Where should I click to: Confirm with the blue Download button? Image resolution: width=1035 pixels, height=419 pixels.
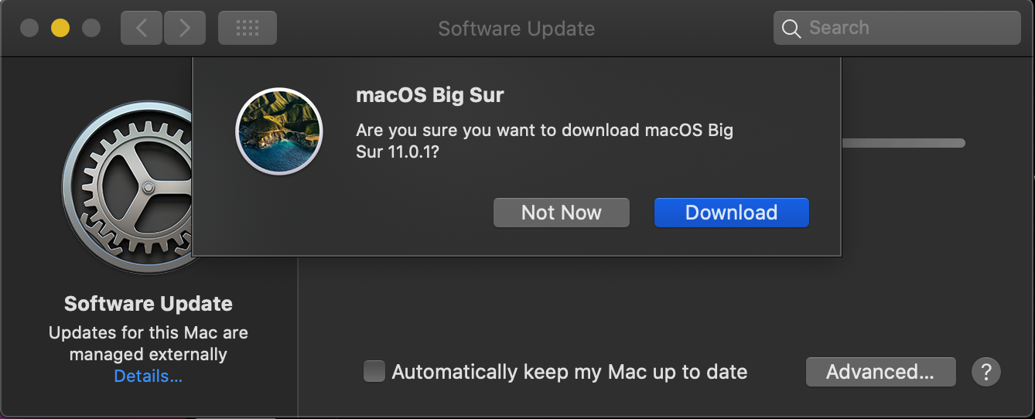[731, 213]
